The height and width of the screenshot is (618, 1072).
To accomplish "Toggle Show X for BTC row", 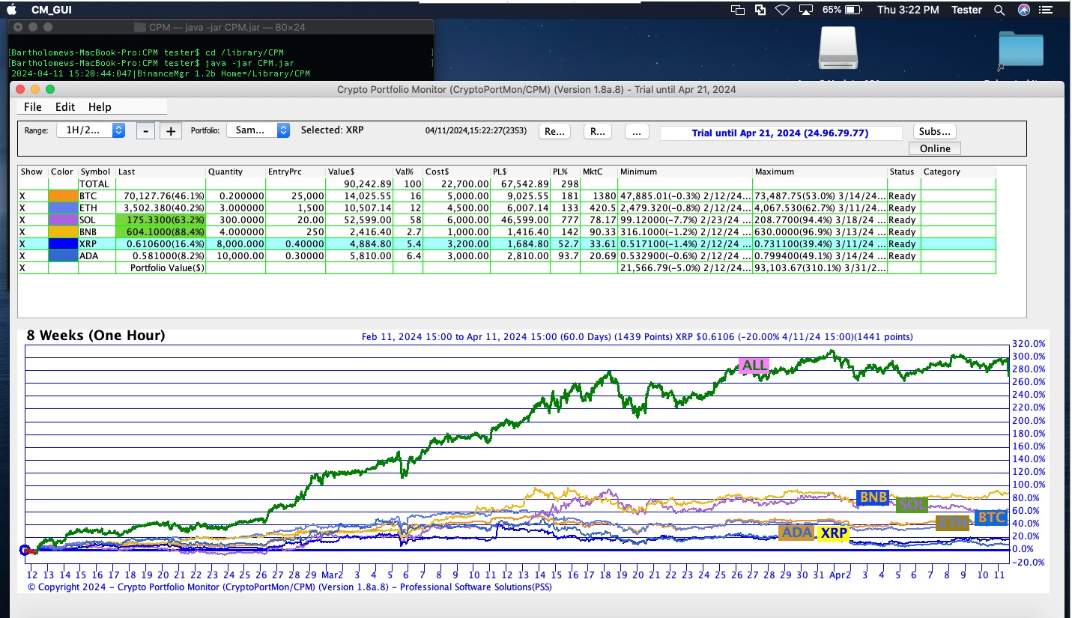I will 33,196.
